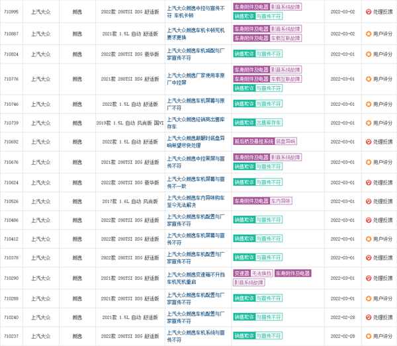Click 车载互联故障 tag in row 710887
The height and width of the screenshot is (346, 397).
coord(286,38)
